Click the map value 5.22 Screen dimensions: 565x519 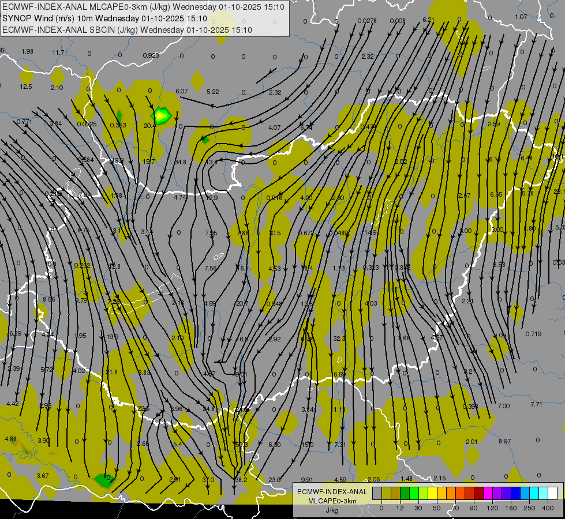(x=212, y=92)
